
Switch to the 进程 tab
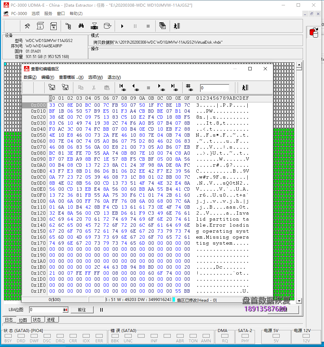51,320
